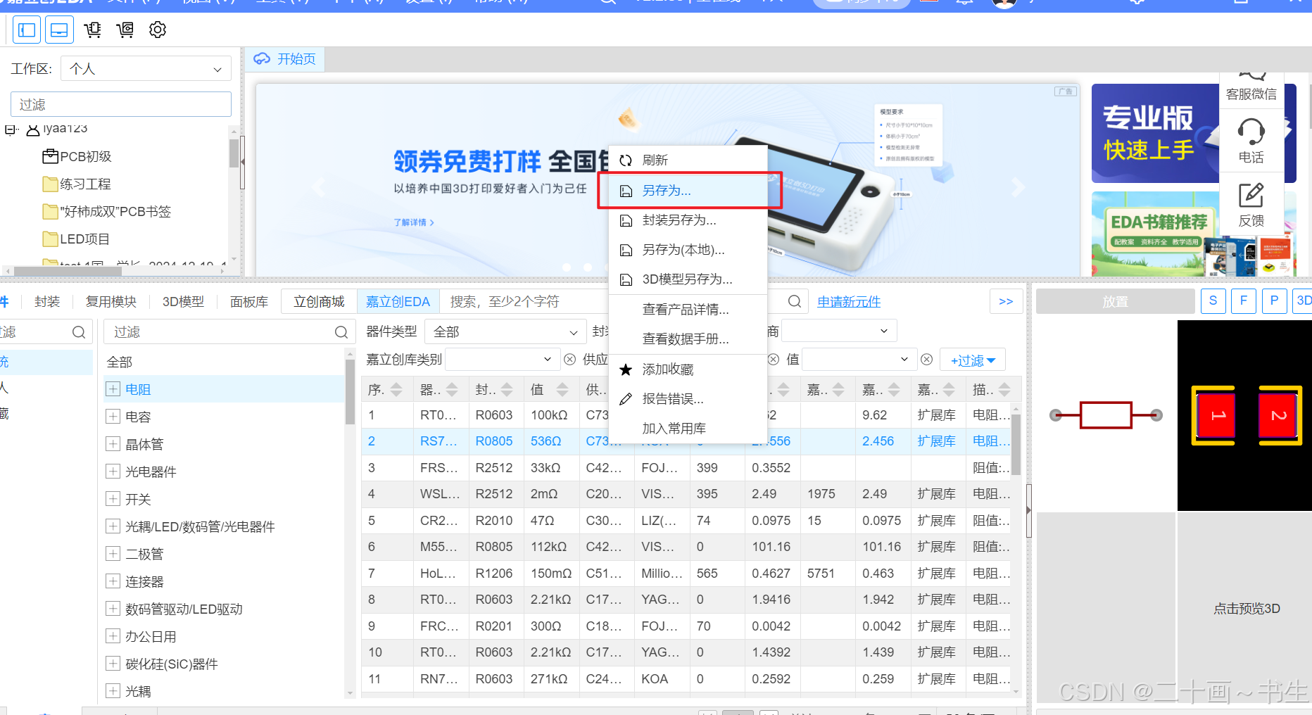
Task: Choose 查看数据手册... menu entry
Action: pos(688,339)
